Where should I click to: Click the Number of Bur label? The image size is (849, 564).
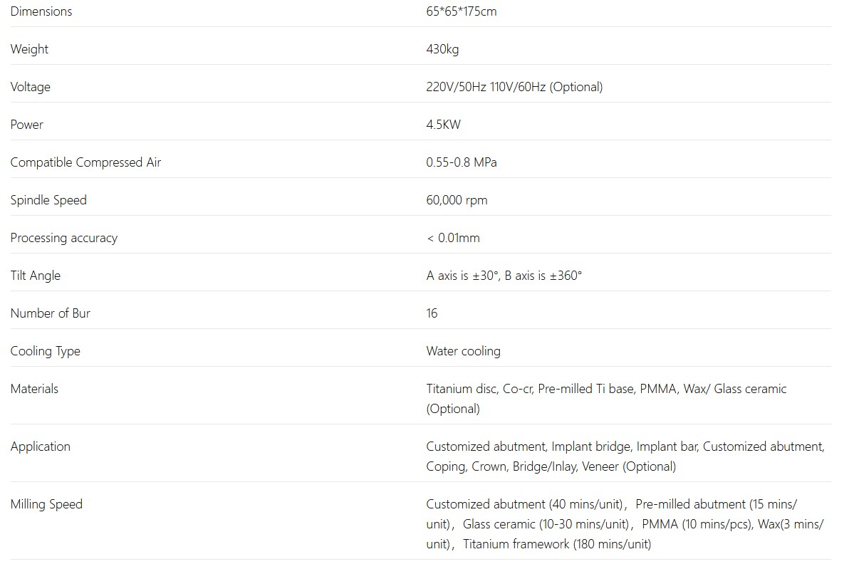coord(50,313)
